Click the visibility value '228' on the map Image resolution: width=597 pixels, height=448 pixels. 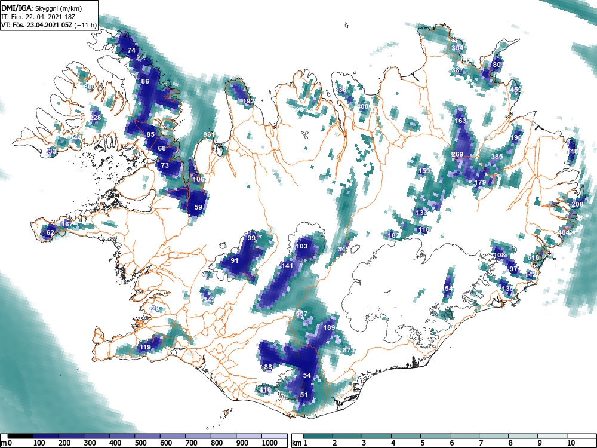[x=95, y=117]
